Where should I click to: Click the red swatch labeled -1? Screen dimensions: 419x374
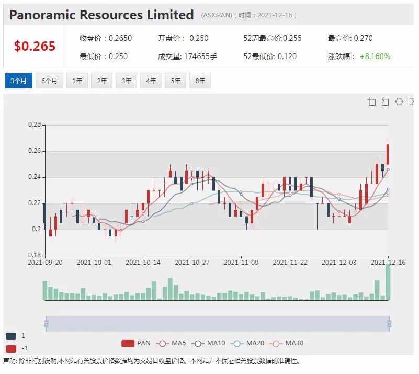11,348
